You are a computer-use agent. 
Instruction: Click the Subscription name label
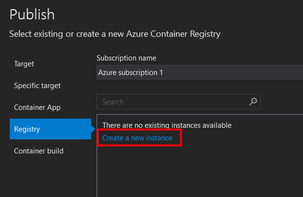click(x=126, y=58)
